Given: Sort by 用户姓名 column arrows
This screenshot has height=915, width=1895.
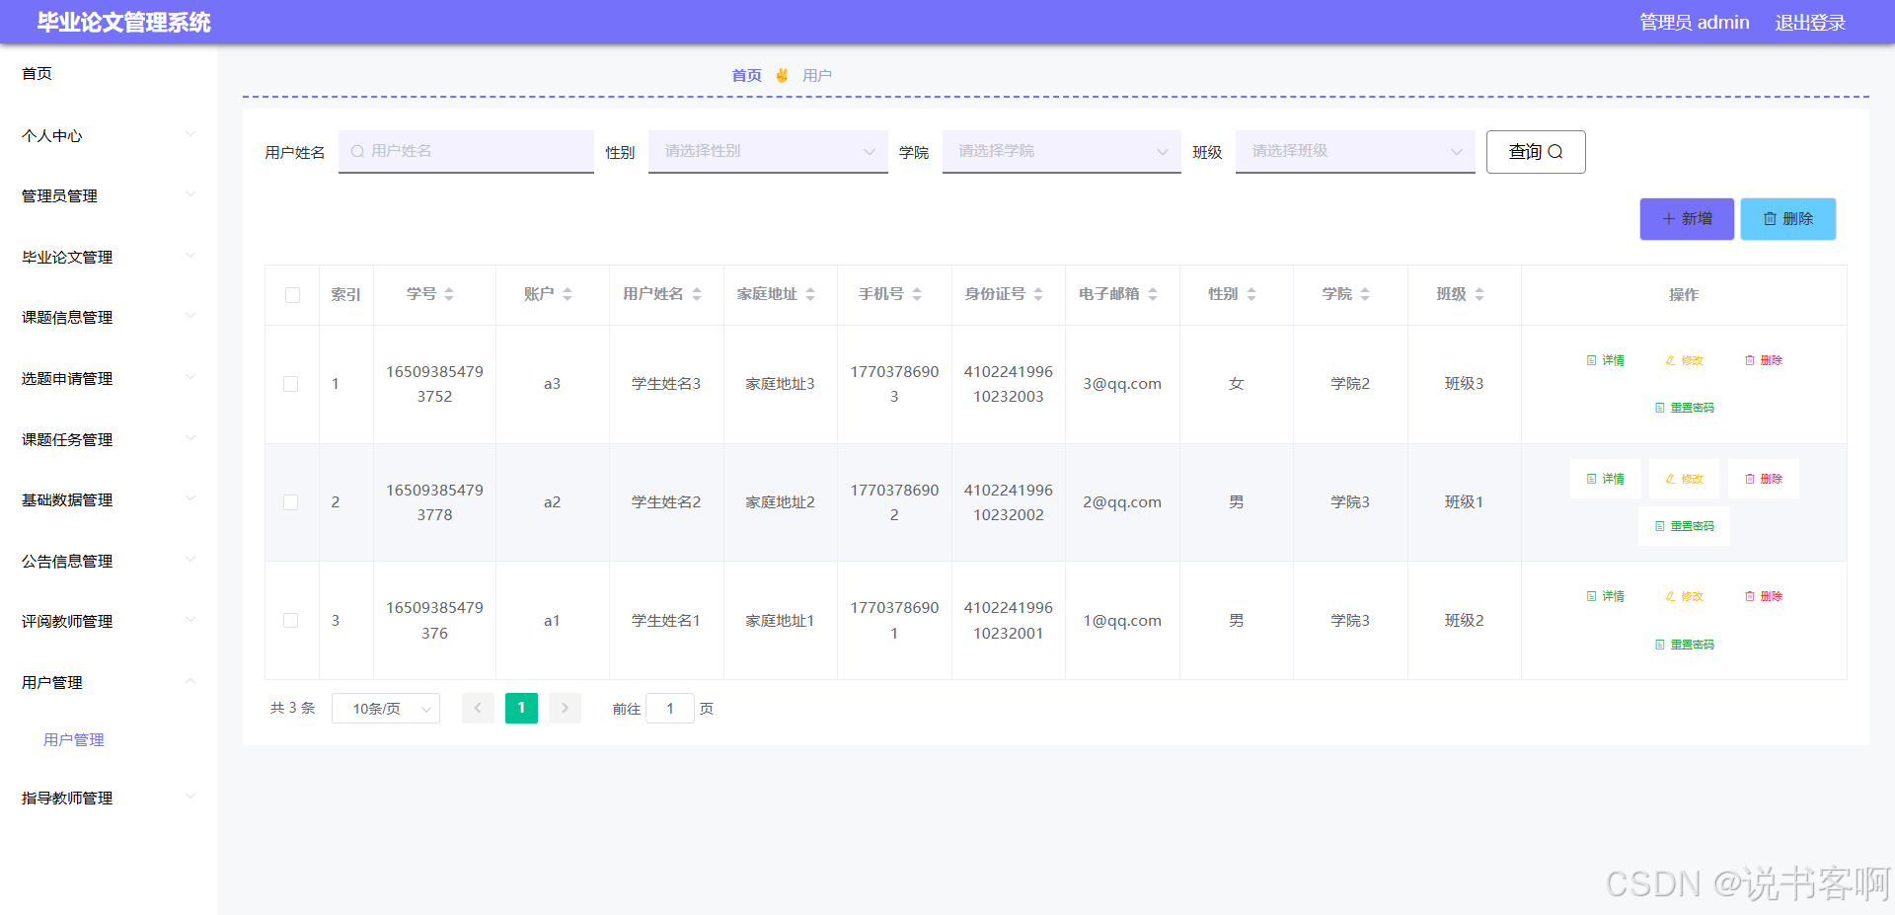Looking at the screenshot, I should point(697,294).
